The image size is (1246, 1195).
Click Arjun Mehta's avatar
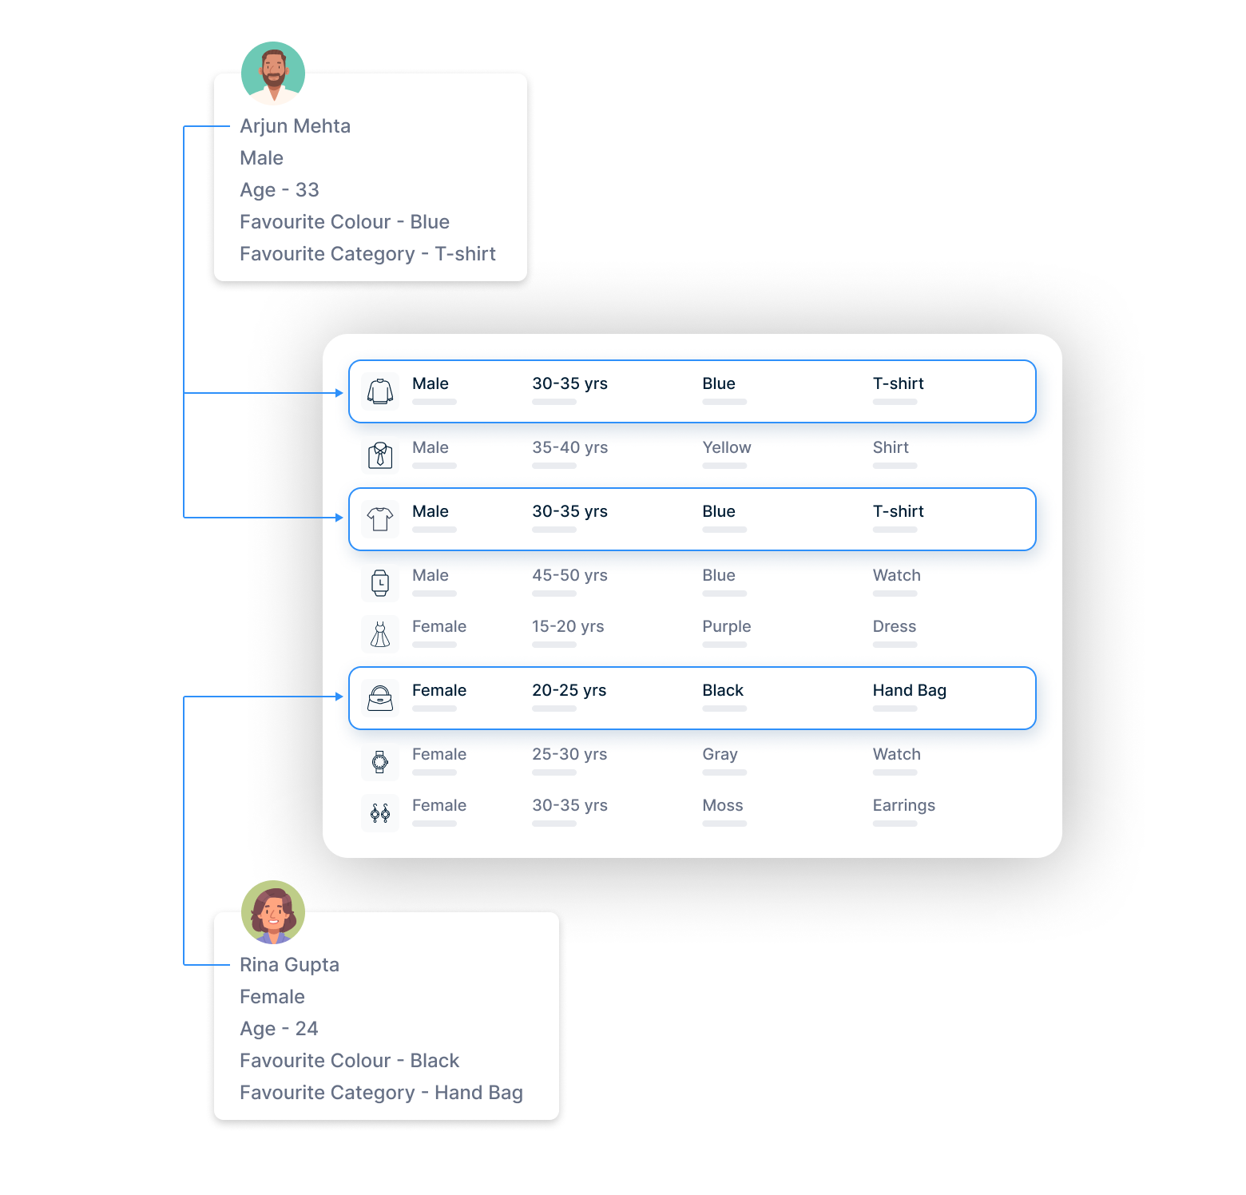[x=273, y=73]
